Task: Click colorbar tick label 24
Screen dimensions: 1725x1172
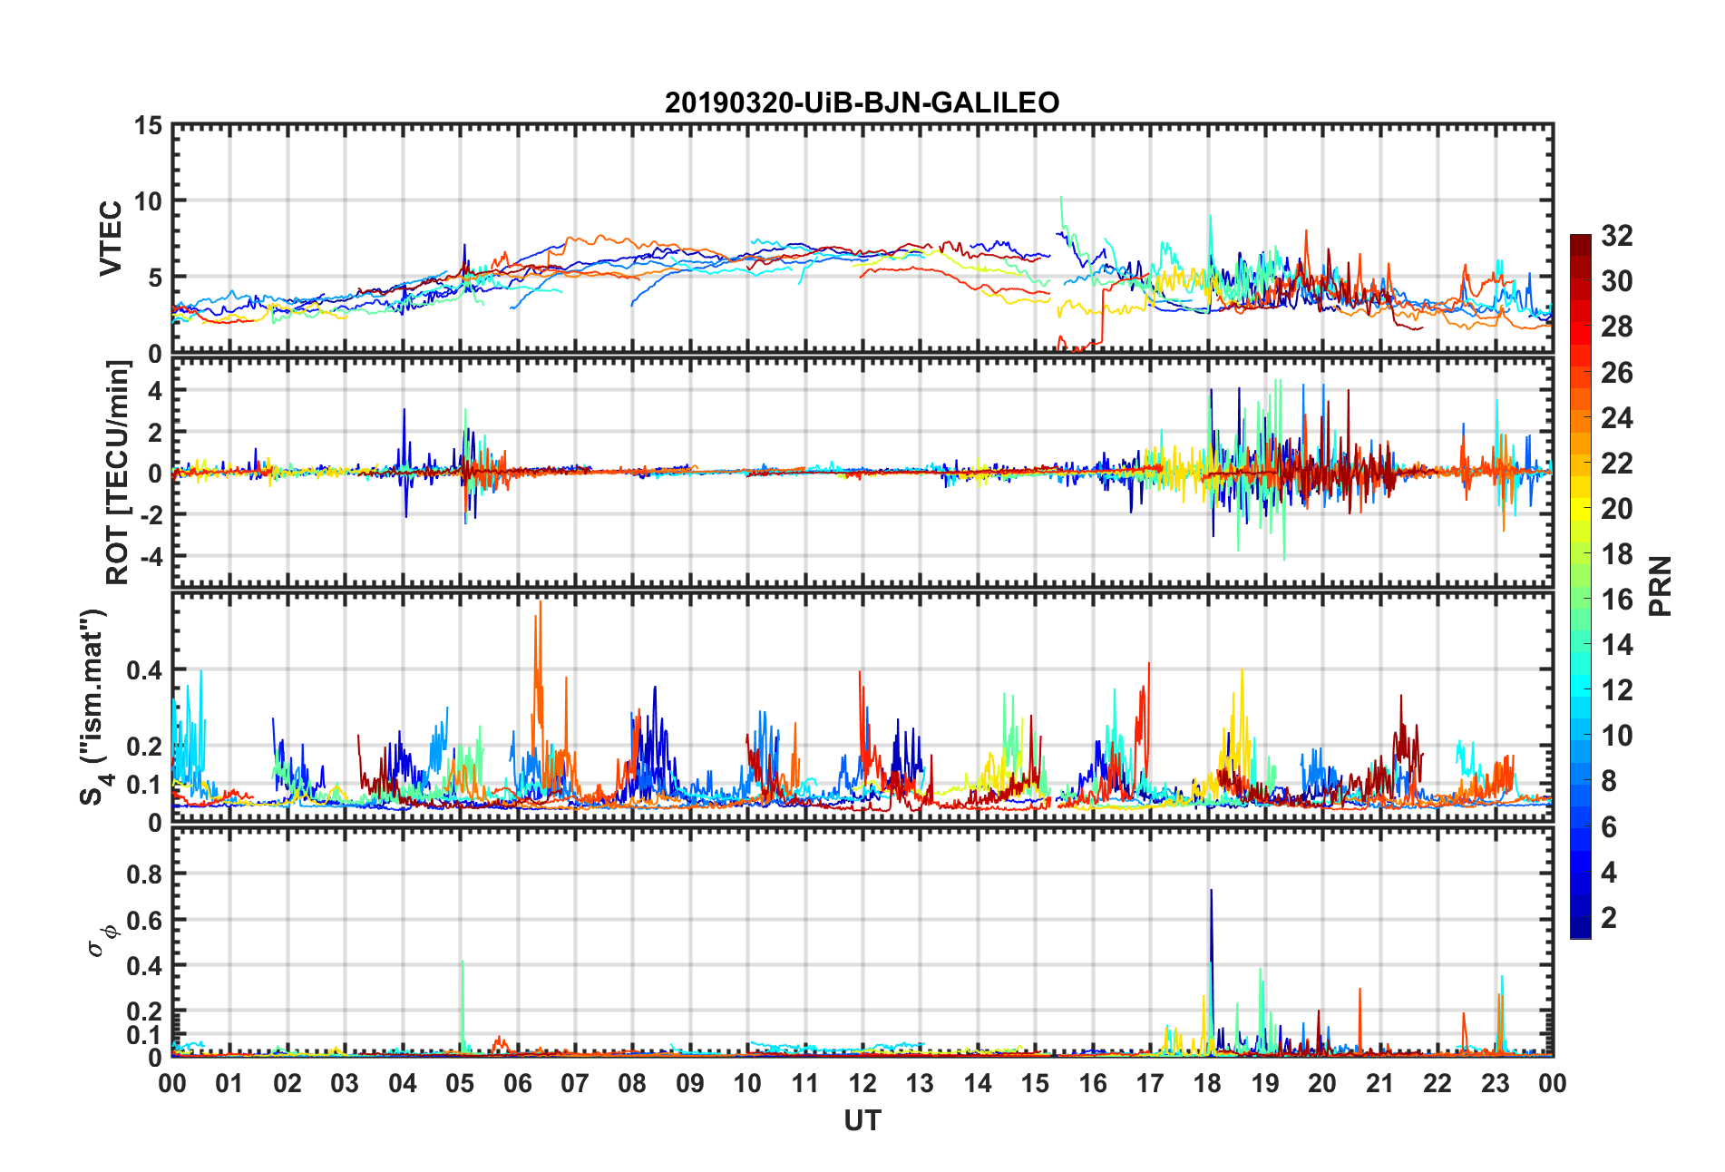Action: (1616, 418)
